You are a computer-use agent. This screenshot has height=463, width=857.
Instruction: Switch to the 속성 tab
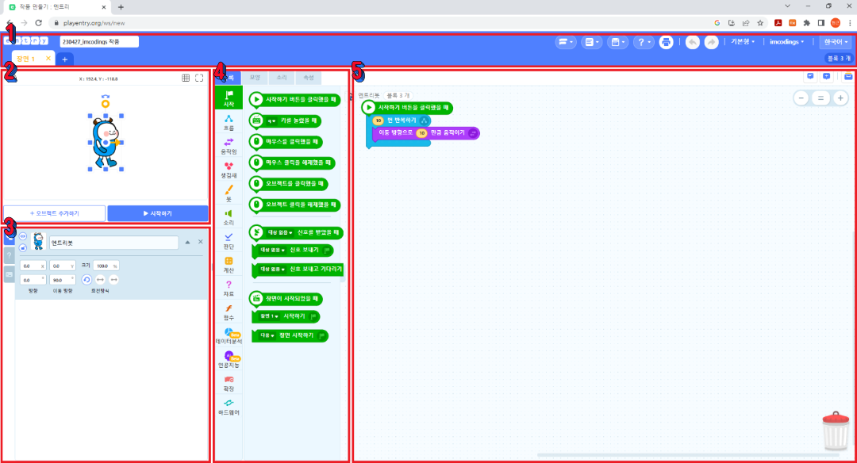tap(308, 78)
